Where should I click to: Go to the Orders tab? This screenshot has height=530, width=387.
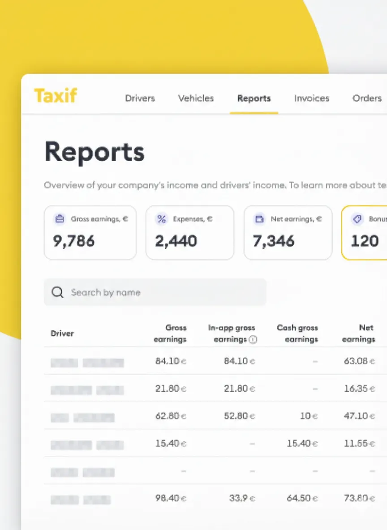pyautogui.click(x=367, y=98)
